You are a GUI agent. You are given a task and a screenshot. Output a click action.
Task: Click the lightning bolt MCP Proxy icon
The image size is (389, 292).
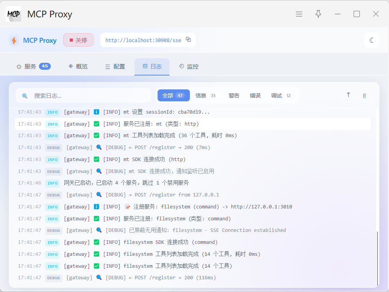pyautogui.click(x=14, y=40)
